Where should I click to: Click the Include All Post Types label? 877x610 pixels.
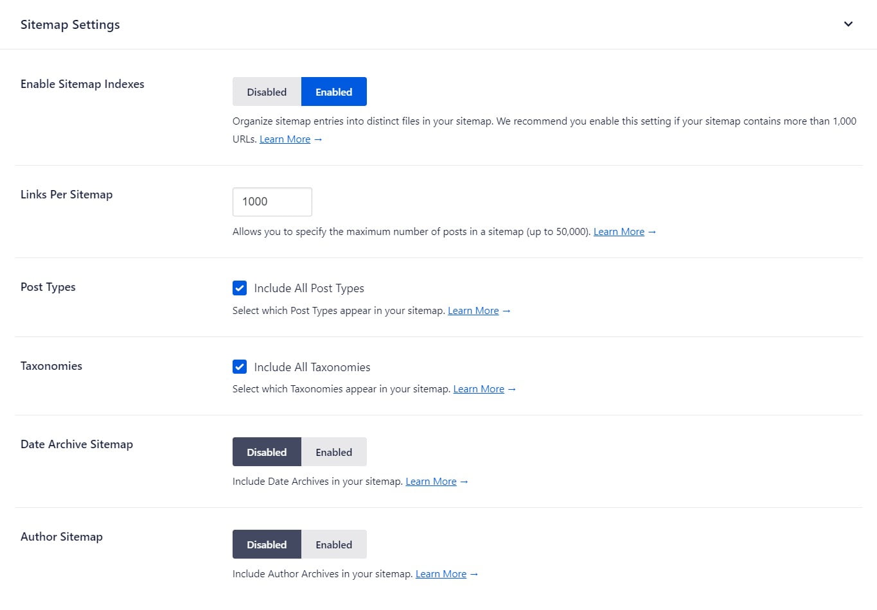point(309,288)
